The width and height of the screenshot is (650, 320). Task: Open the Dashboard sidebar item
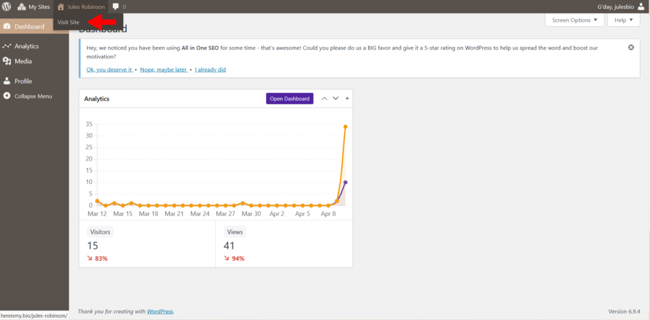coord(29,27)
